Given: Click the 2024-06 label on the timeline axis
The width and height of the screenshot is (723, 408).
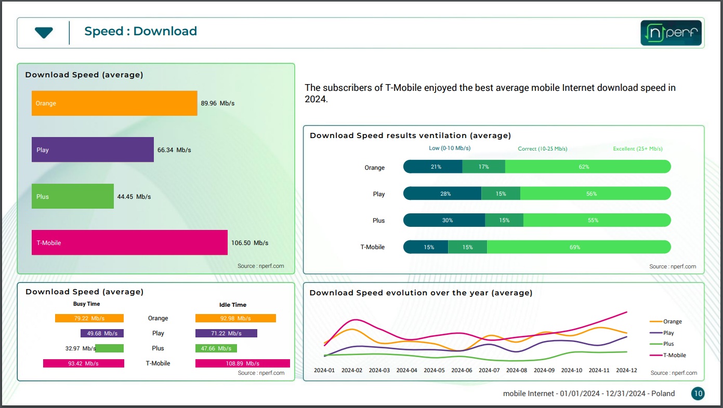Looking at the screenshot, I should point(461,371).
